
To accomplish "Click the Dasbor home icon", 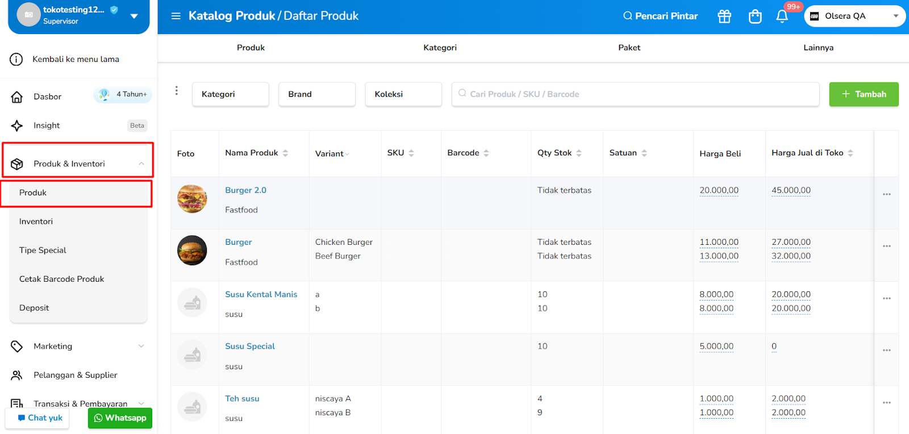I will (17, 97).
